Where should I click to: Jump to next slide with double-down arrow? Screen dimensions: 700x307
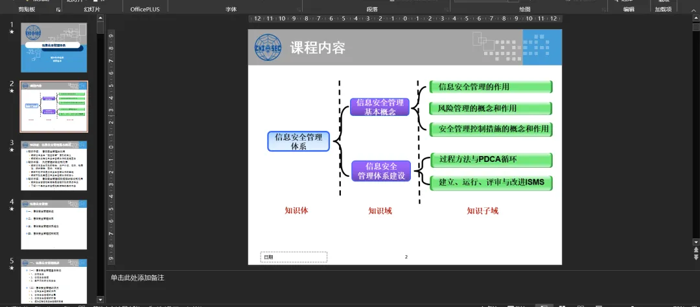tap(695, 257)
